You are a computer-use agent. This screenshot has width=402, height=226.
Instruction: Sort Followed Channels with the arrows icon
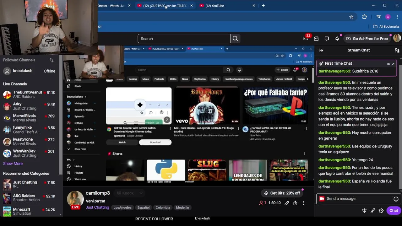tap(52, 60)
